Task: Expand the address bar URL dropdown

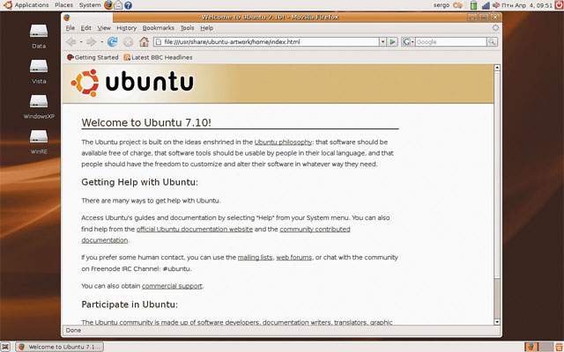Action: [382, 42]
